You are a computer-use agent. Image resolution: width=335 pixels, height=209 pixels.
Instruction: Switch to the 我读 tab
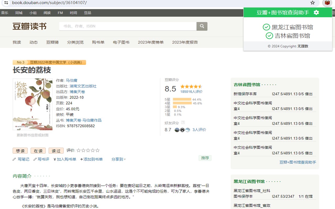point(17,42)
